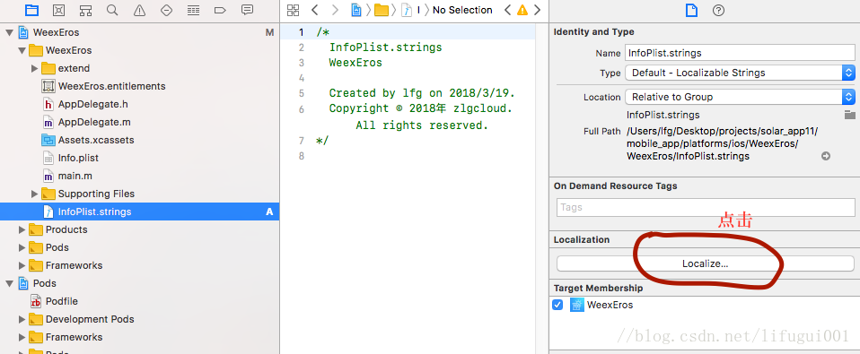Go back in editor history
Viewport: 860px width, 354px height.
[x=314, y=10]
